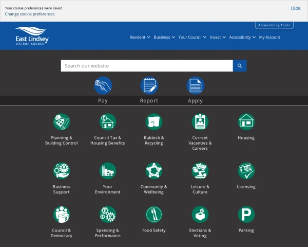This screenshot has height=247, width=308.
Task: Hide the cookie preferences banner
Action: pos(295,8)
